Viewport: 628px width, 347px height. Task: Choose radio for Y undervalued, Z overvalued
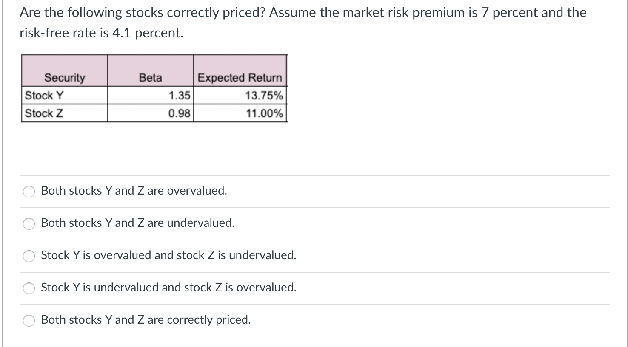[29, 288]
